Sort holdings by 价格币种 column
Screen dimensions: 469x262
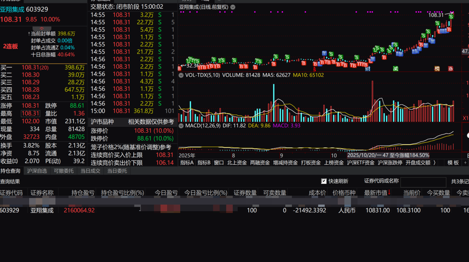344,193
